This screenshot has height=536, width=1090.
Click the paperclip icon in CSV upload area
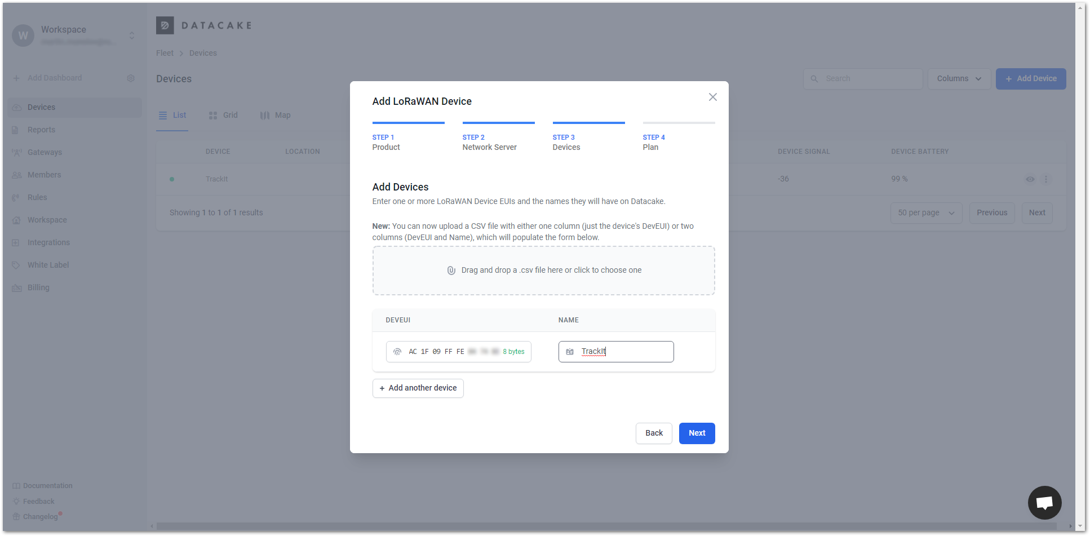click(x=451, y=271)
